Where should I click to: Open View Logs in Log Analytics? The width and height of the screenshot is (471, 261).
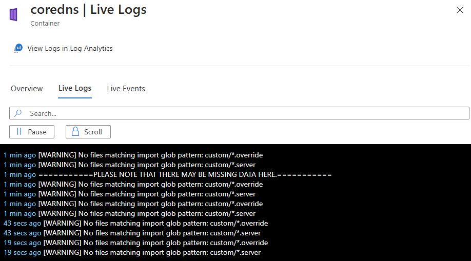click(70, 48)
